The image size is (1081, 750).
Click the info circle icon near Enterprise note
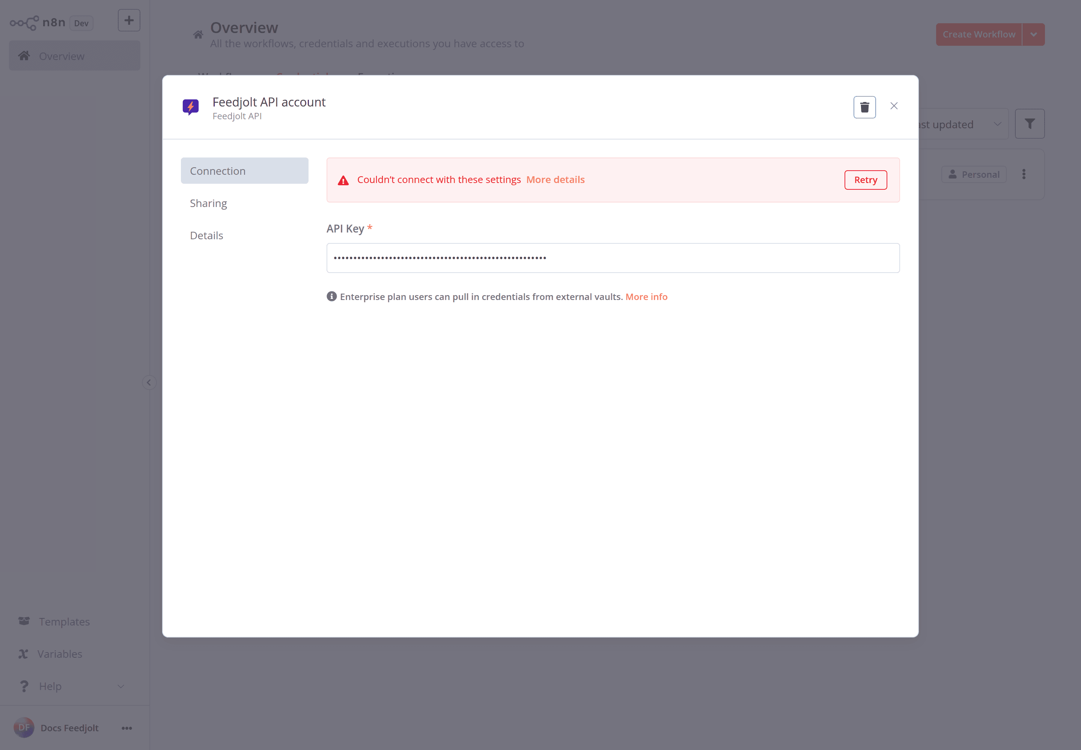(x=332, y=297)
